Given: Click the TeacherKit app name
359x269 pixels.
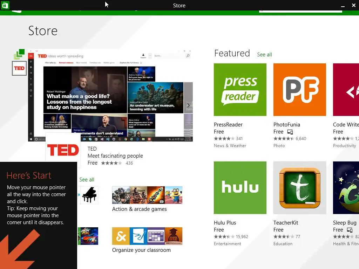Looking at the screenshot, I should tap(286, 223).
